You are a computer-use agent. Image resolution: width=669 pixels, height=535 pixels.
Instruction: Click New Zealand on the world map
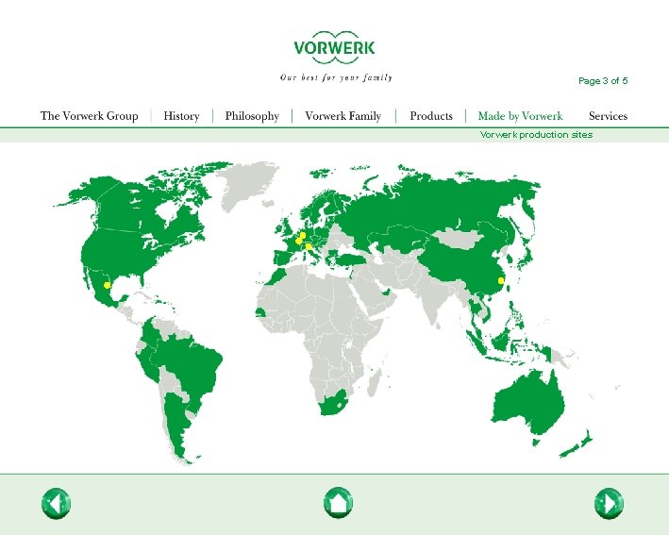pos(576,445)
